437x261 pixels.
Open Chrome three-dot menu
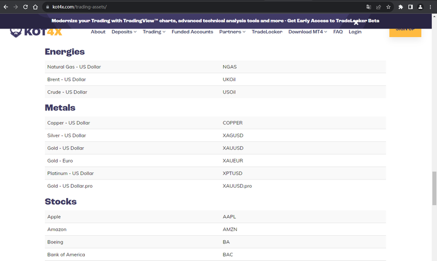coord(430,7)
